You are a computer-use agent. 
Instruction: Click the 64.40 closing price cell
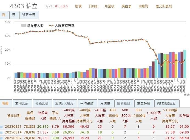[184, 138]
